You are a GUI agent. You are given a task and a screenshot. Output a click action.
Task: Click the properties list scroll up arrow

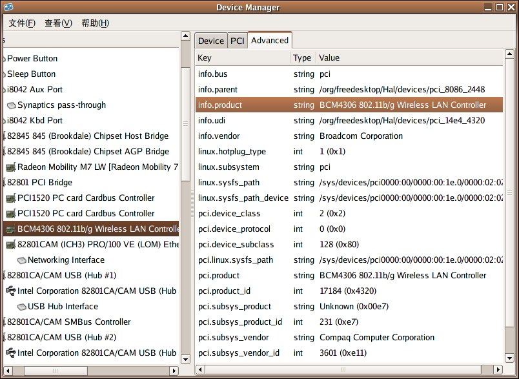click(x=509, y=54)
